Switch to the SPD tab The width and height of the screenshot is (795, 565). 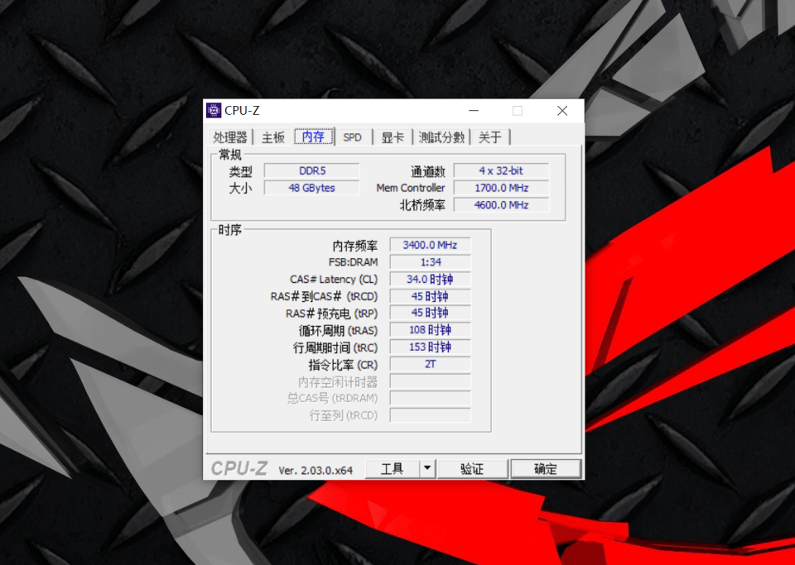[x=353, y=137]
